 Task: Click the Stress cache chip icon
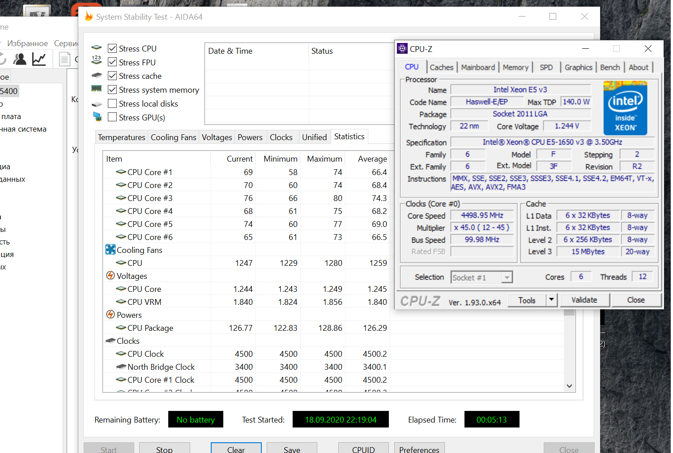97,75
